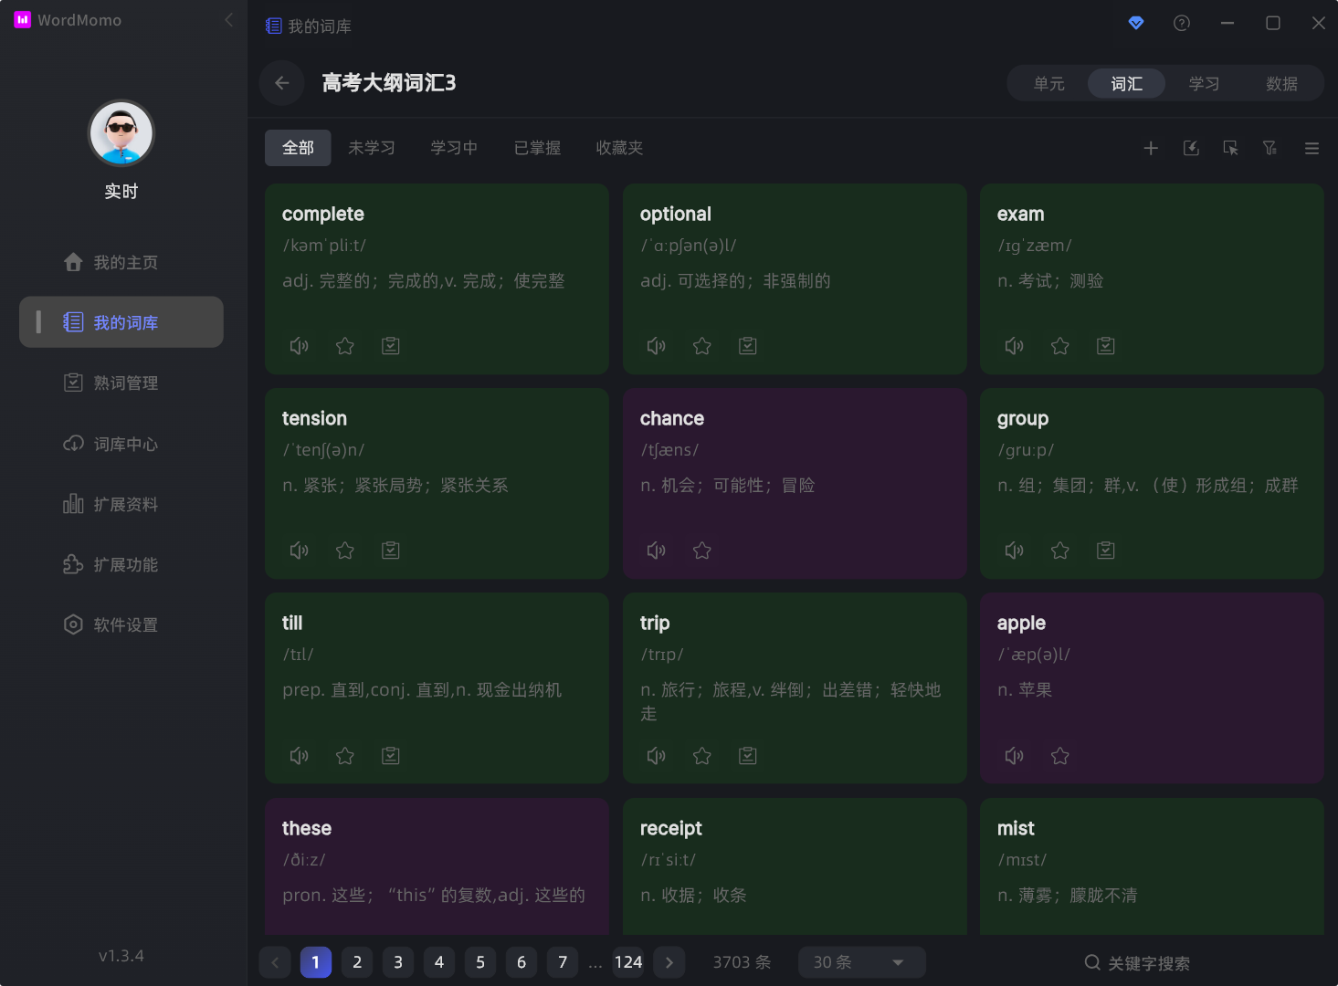Open the list view menu icon
This screenshot has width=1338, height=986.
1312,148
